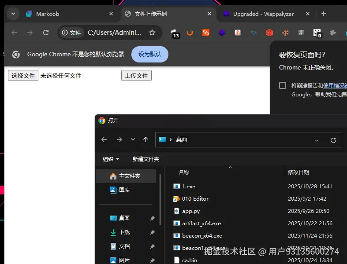Image resolution: width=347 pixels, height=264 pixels.
Task: Open the red dice extension
Action: 269,33
